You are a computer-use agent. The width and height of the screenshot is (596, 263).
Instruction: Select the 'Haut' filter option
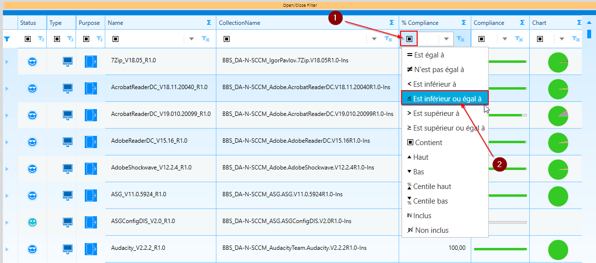coord(445,157)
